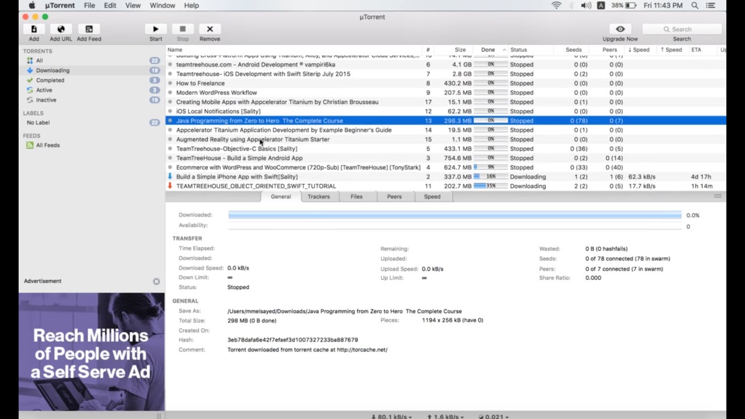Click the status dot next to iOS Local Notifications

pyautogui.click(x=170, y=111)
